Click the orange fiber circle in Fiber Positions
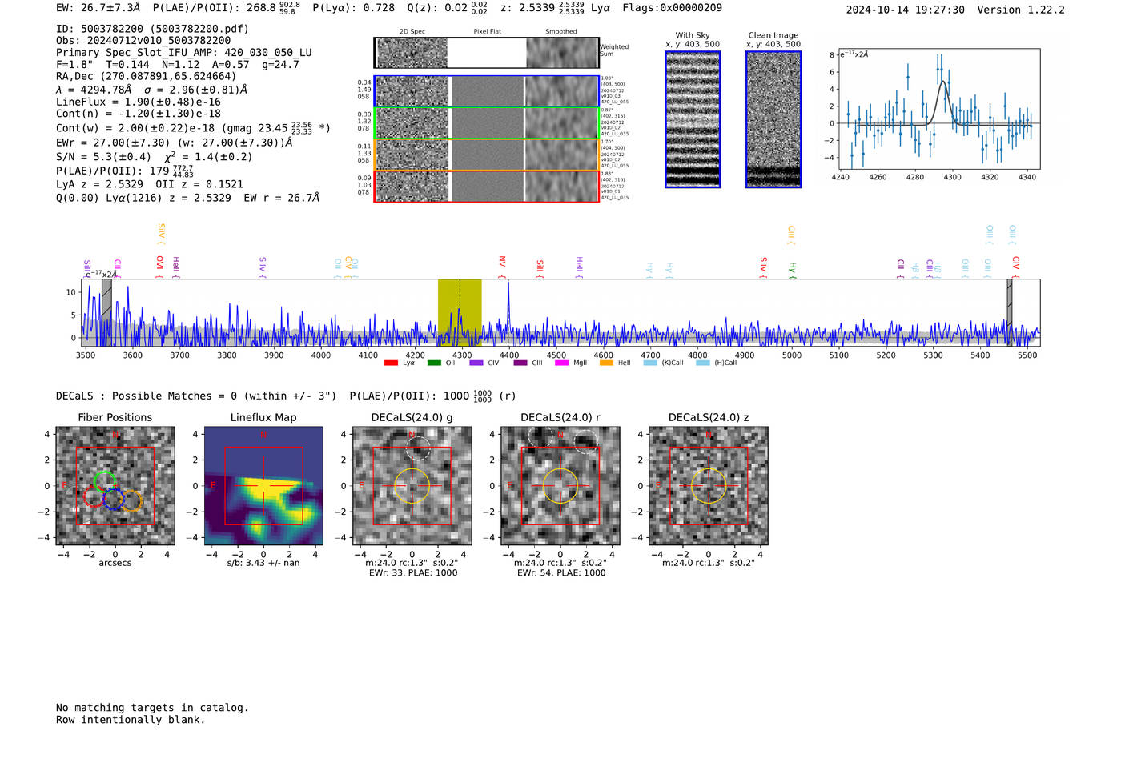This screenshot has width=1121, height=763. pos(131,501)
